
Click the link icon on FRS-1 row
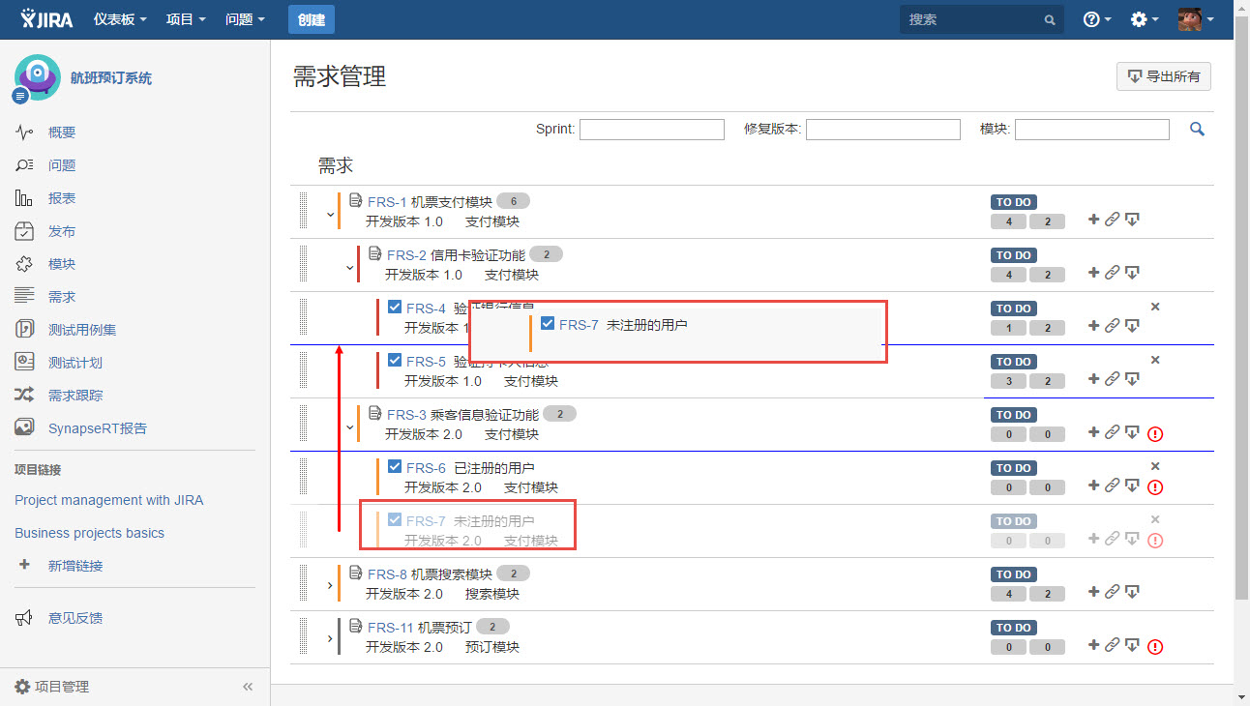coord(1112,220)
